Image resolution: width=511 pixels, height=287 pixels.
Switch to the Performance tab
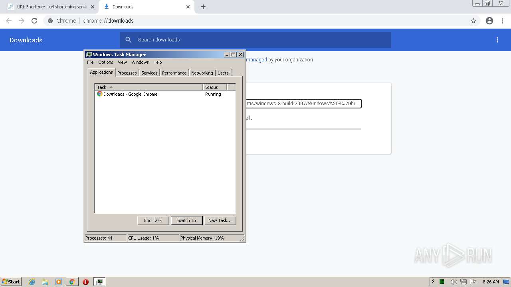[174, 73]
